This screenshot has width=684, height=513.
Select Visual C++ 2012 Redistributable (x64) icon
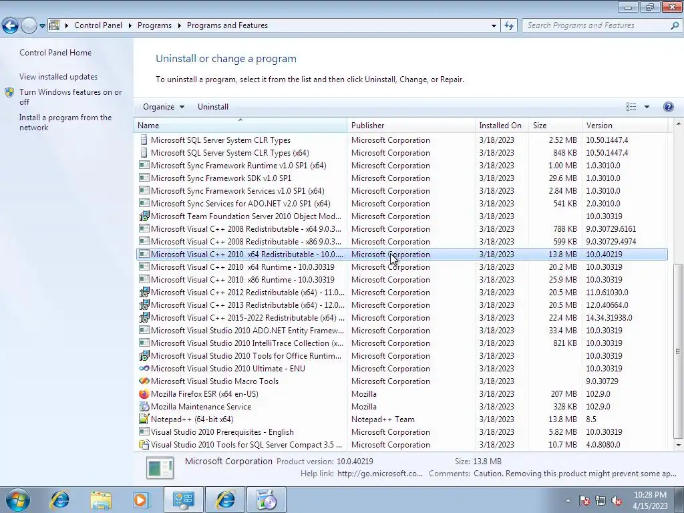coord(144,292)
